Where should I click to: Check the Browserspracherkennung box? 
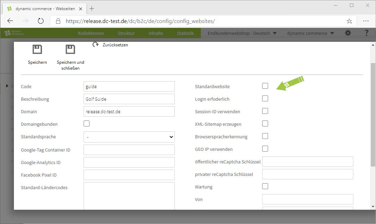pyautogui.click(x=265, y=136)
